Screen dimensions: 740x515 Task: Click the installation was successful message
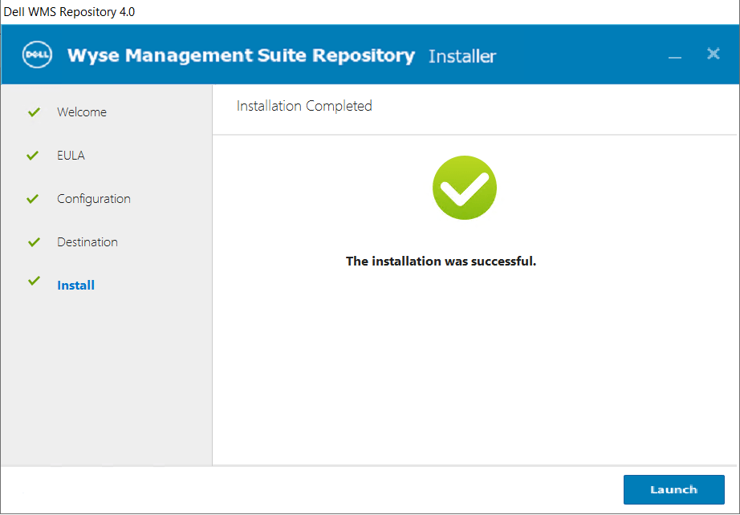(441, 261)
